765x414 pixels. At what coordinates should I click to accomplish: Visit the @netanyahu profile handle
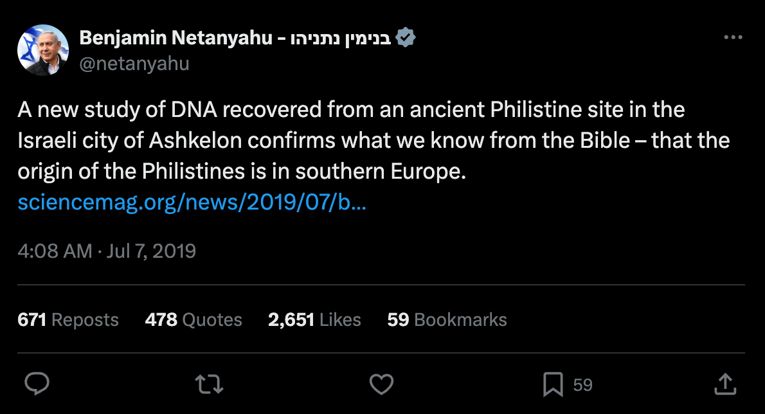(x=134, y=63)
